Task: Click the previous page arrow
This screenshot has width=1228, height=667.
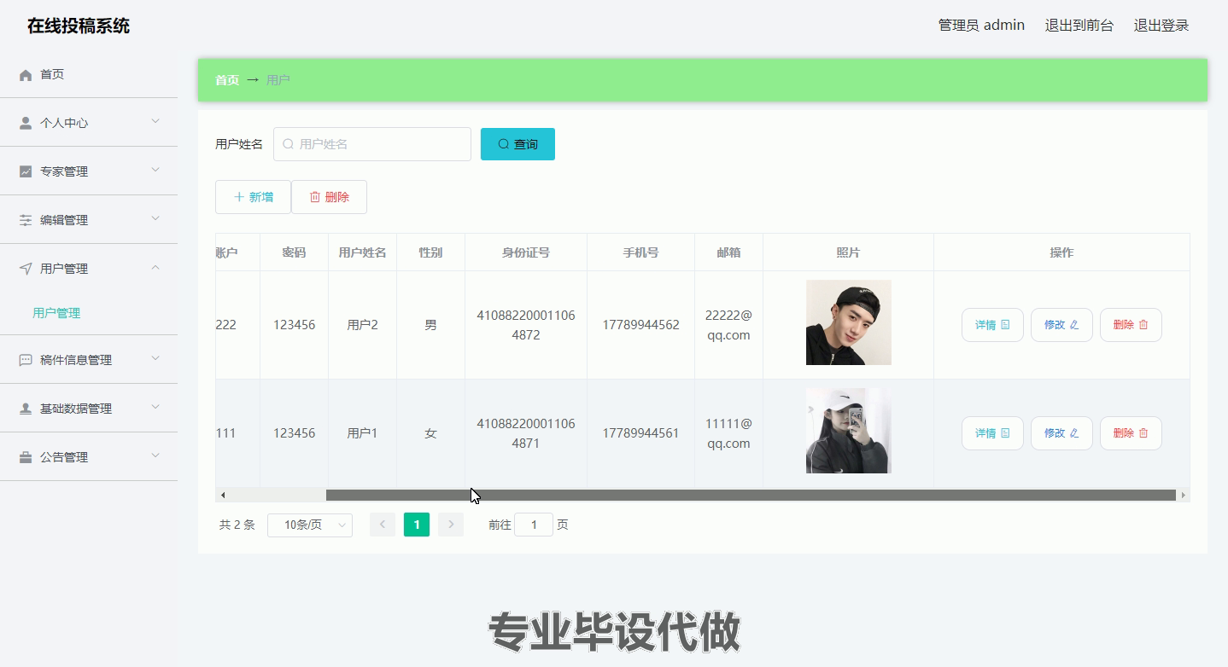Action: click(x=383, y=525)
